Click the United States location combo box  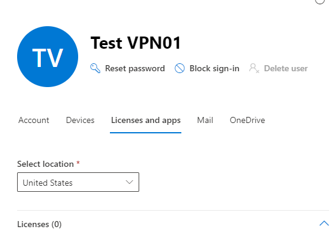78,182
